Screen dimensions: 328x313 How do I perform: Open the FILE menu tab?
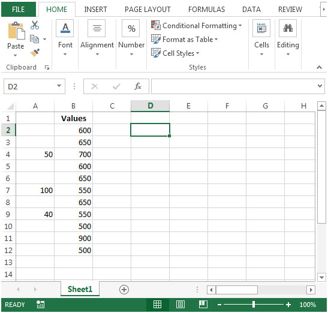click(19, 10)
